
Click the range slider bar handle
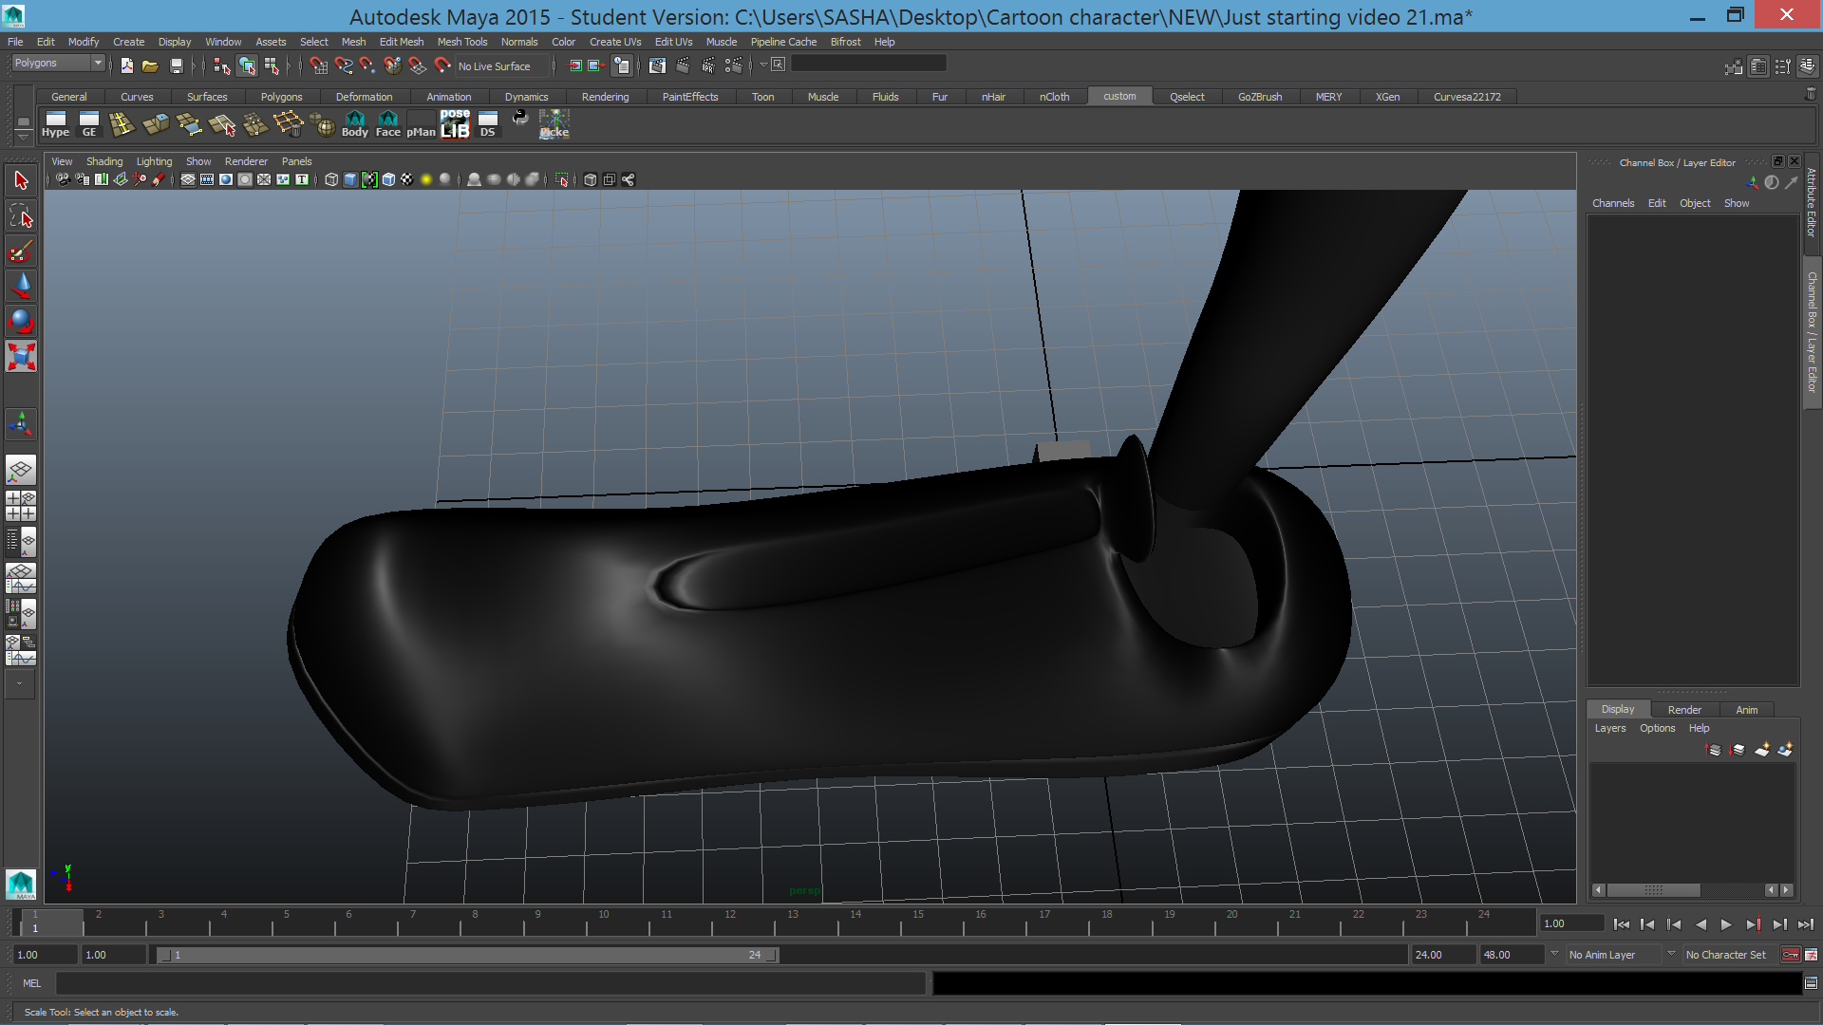tap(467, 955)
